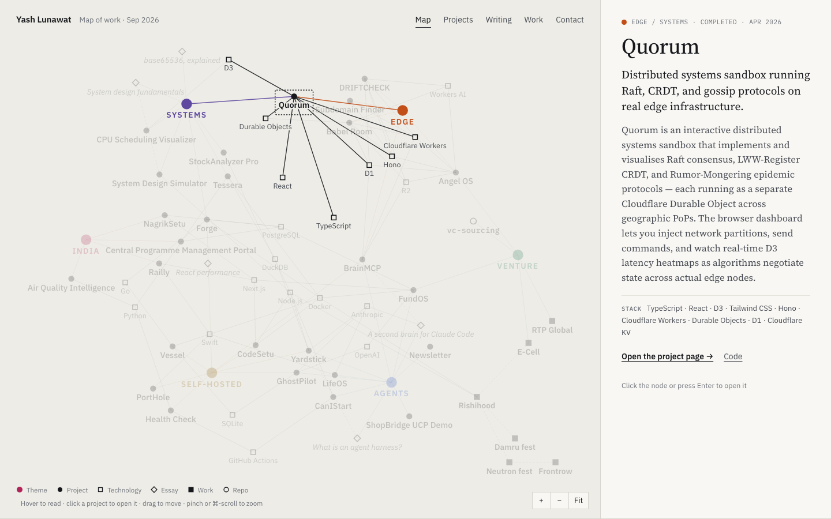Select the Quorum project node
This screenshot has height=519, width=831.
point(294,97)
